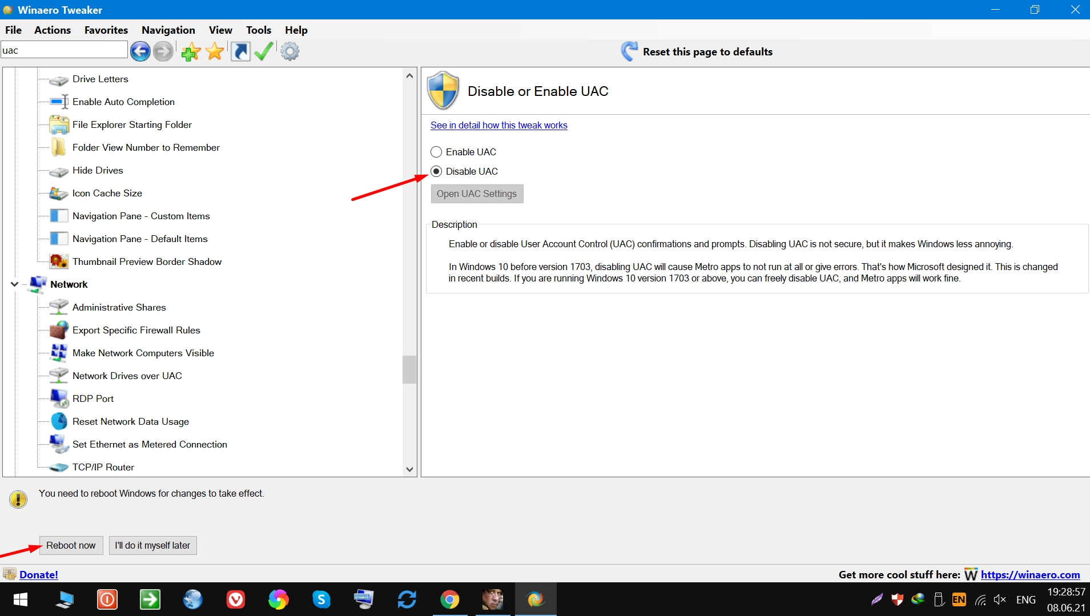Select Hide Drives tree item
The image size is (1090, 616).
(98, 170)
